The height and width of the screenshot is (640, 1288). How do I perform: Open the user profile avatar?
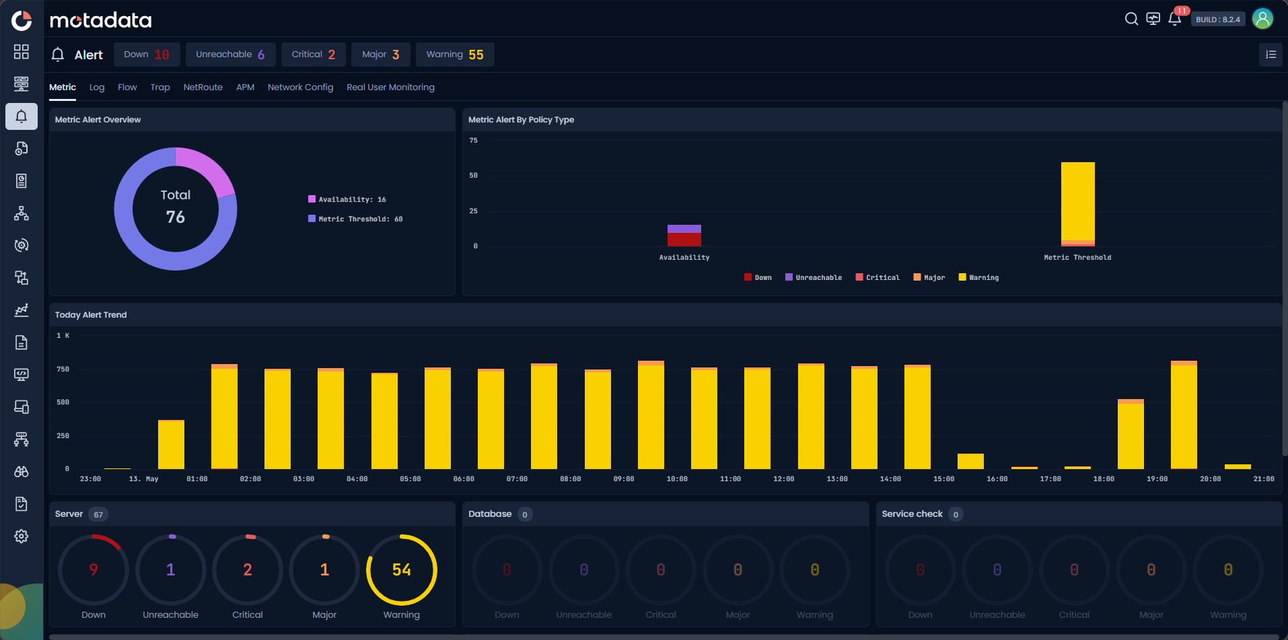(x=1263, y=19)
